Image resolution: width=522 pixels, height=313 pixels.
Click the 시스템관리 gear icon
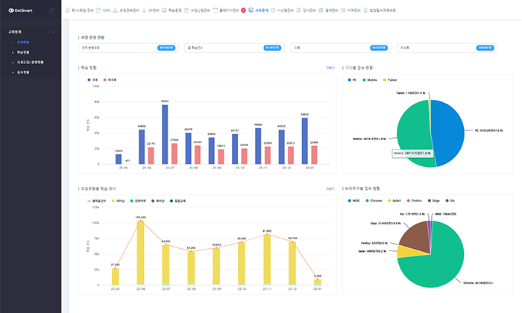[273, 11]
